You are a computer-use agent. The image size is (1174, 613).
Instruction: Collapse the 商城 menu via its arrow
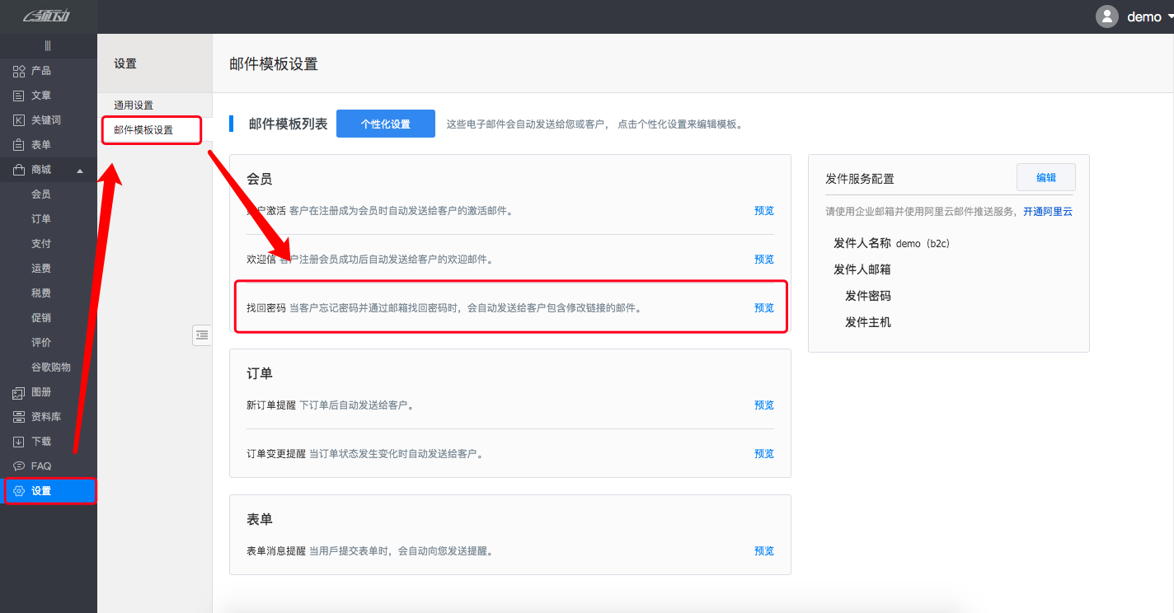coord(79,170)
